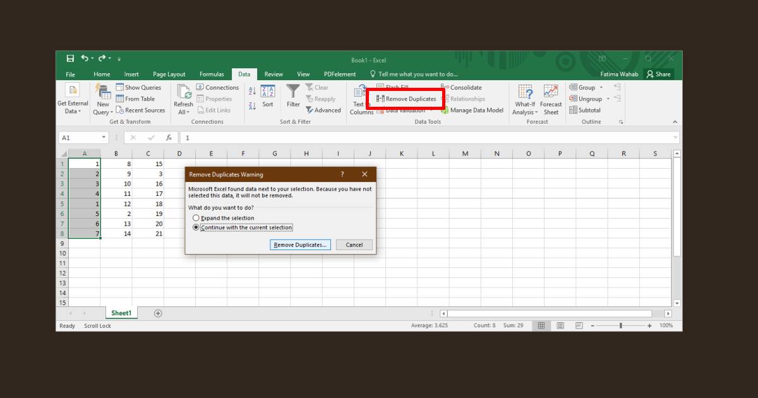The width and height of the screenshot is (758, 398).
Task: Switch to the Formulas tab
Action: click(212, 75)
